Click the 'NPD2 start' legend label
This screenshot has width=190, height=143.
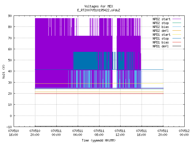coord(161,19)
